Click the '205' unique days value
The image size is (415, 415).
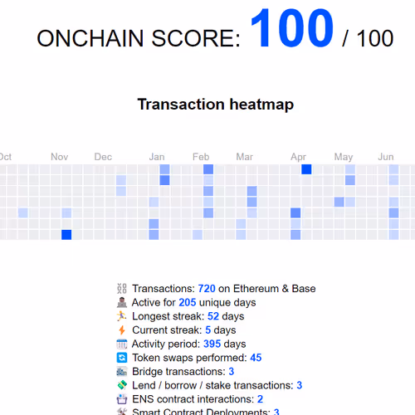click(188, 302)
